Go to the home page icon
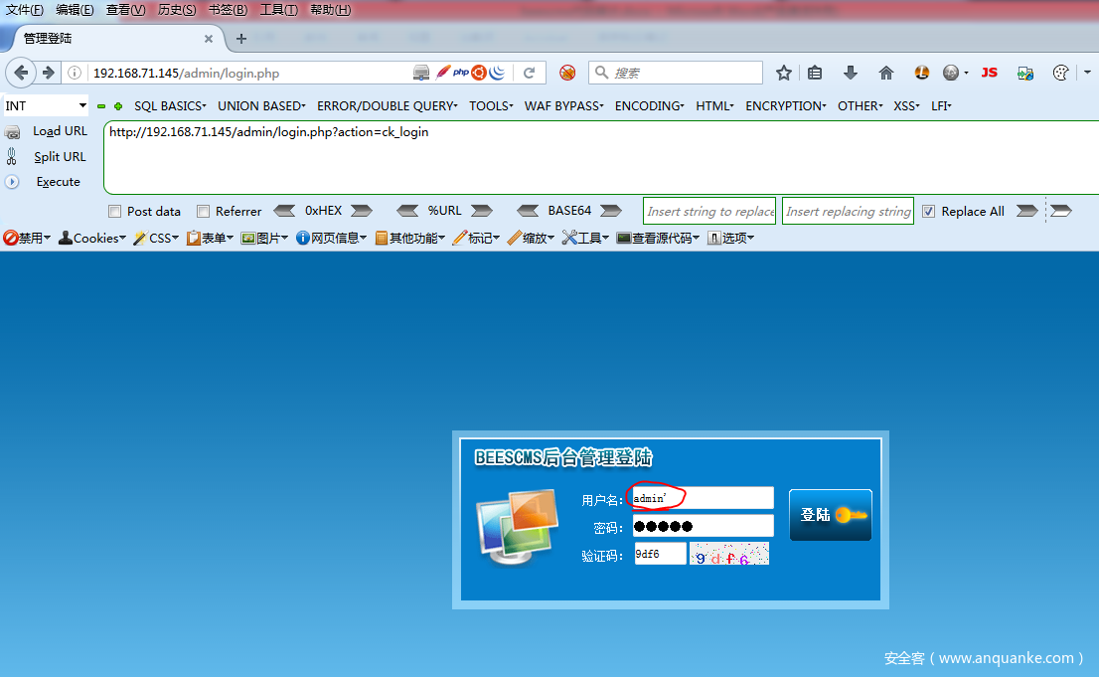This screenshot has height=677, width=1099. click(x=886, y=73)
